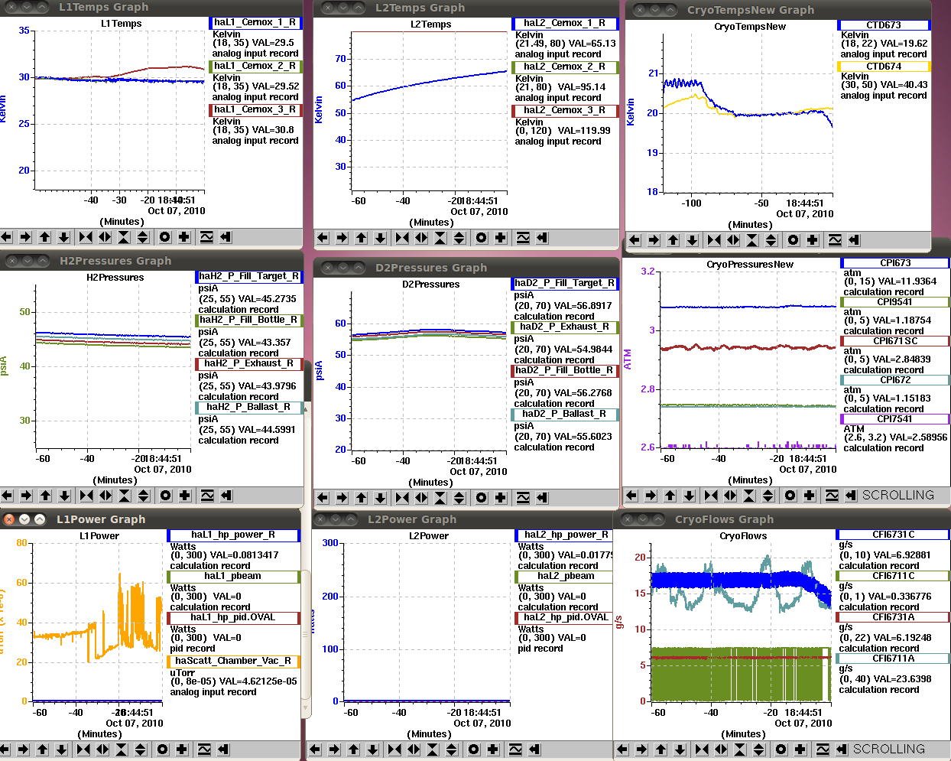This screenshot has width=951, height=761.
Task: Click jump-to-latest arrow in CryoTempsNew toolbar
Action: point(854,240)
